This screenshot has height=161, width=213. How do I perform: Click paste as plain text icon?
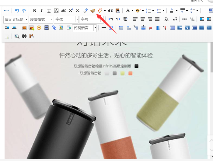click(x=118, y=11)
